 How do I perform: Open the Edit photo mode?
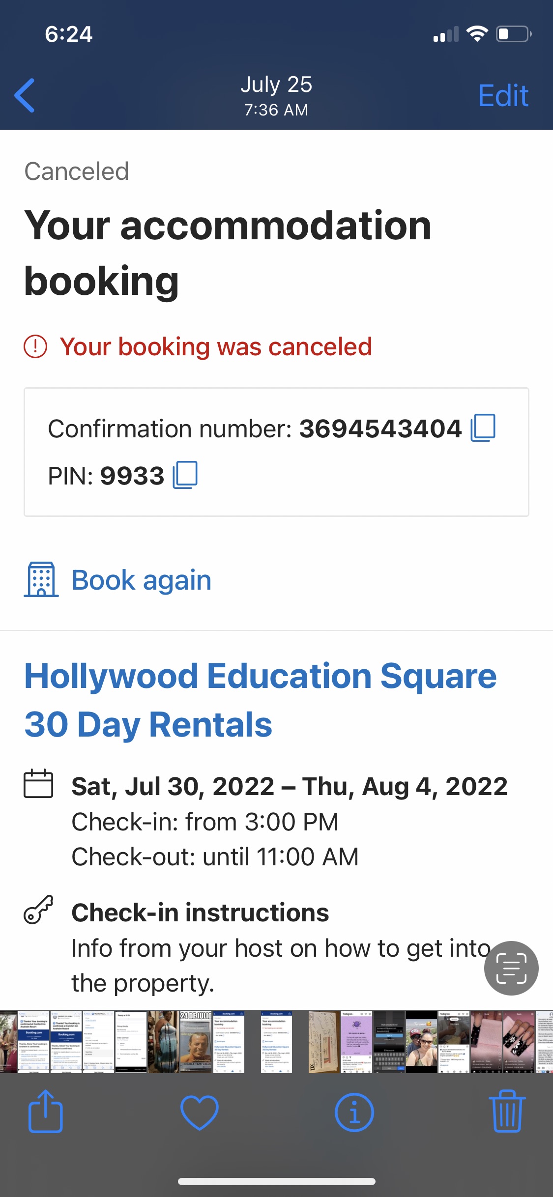503,95
